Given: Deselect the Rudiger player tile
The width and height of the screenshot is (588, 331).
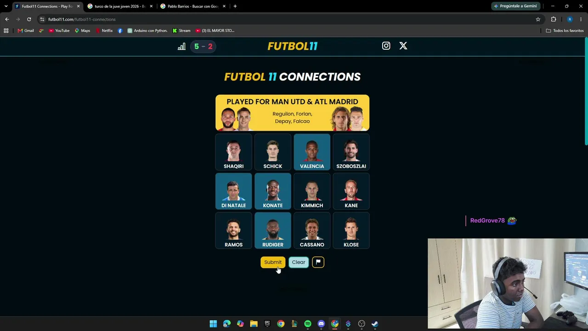Looking at the screenshot, I should point(273,230).
